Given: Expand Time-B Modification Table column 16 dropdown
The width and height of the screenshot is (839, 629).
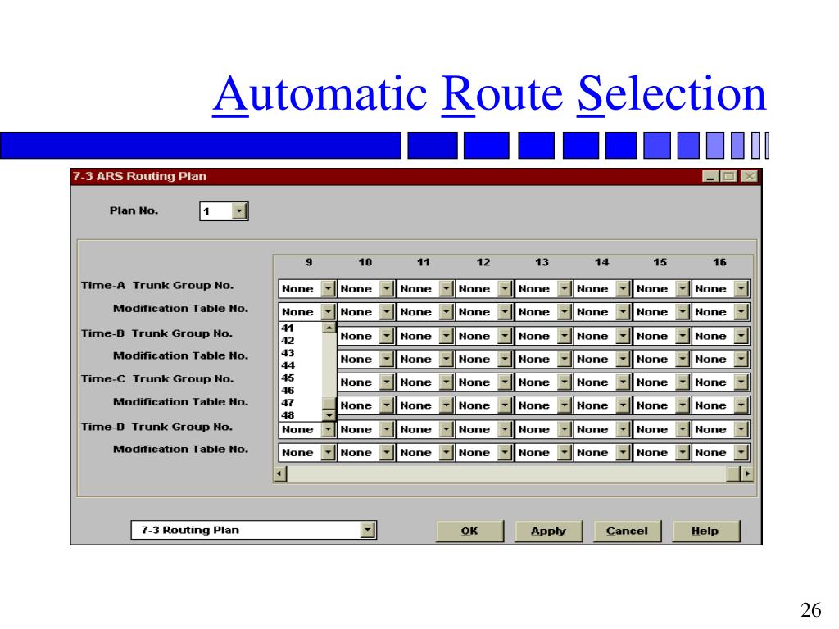Looking at the screenshot, I should (741, 359).
